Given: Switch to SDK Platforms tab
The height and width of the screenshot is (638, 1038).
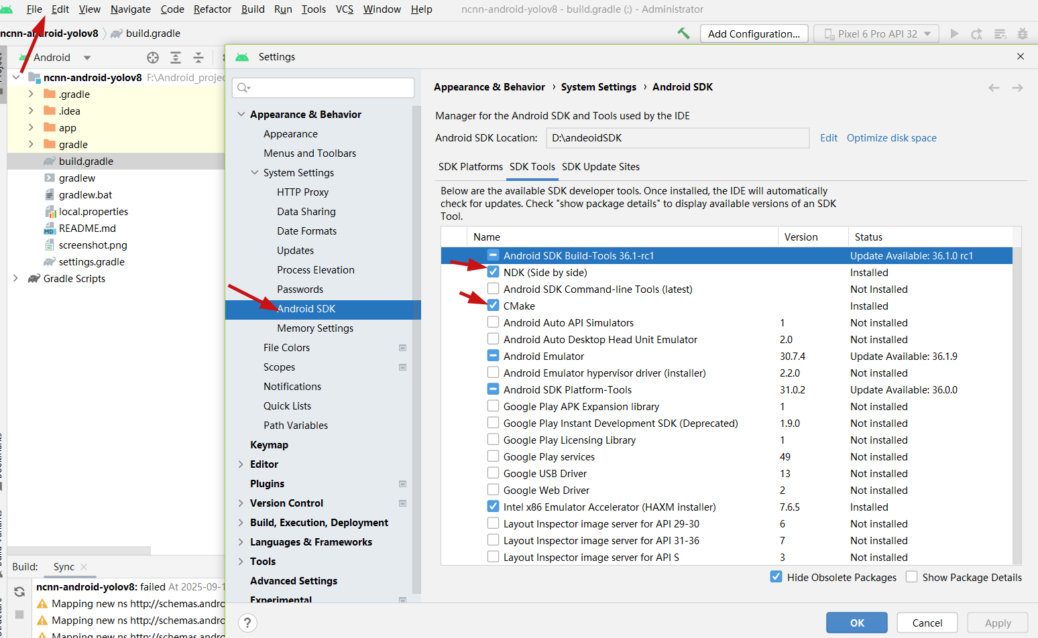Looking at the screenshot, I should 471,167.
